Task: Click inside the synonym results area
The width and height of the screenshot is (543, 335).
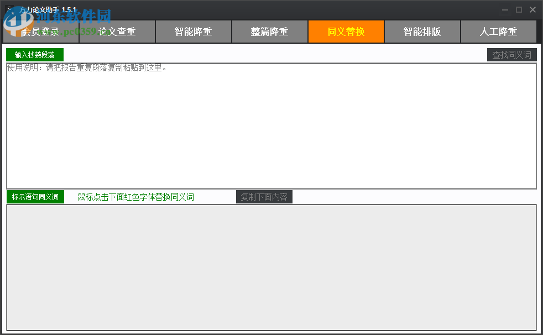Action: tap(271, 268)
